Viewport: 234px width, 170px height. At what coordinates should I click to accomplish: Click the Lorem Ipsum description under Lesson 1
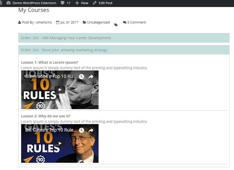point(84,68)
